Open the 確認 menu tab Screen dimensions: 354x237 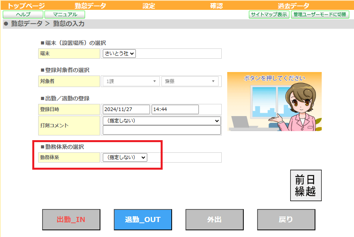[216, 6]
